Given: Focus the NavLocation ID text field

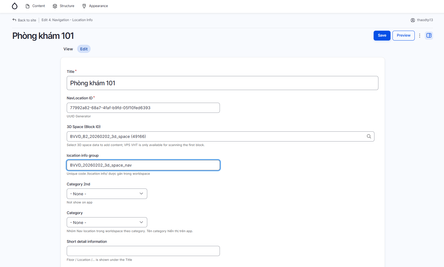Looking at the screenshot, I should 143,108.
